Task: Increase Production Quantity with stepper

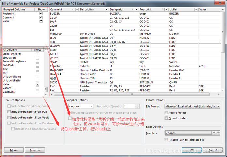Action: pos(137,105)
